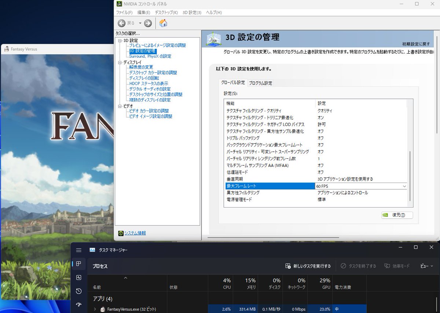
Task: Select 低遅延モード setting row
Action: [x=316, y=172]
